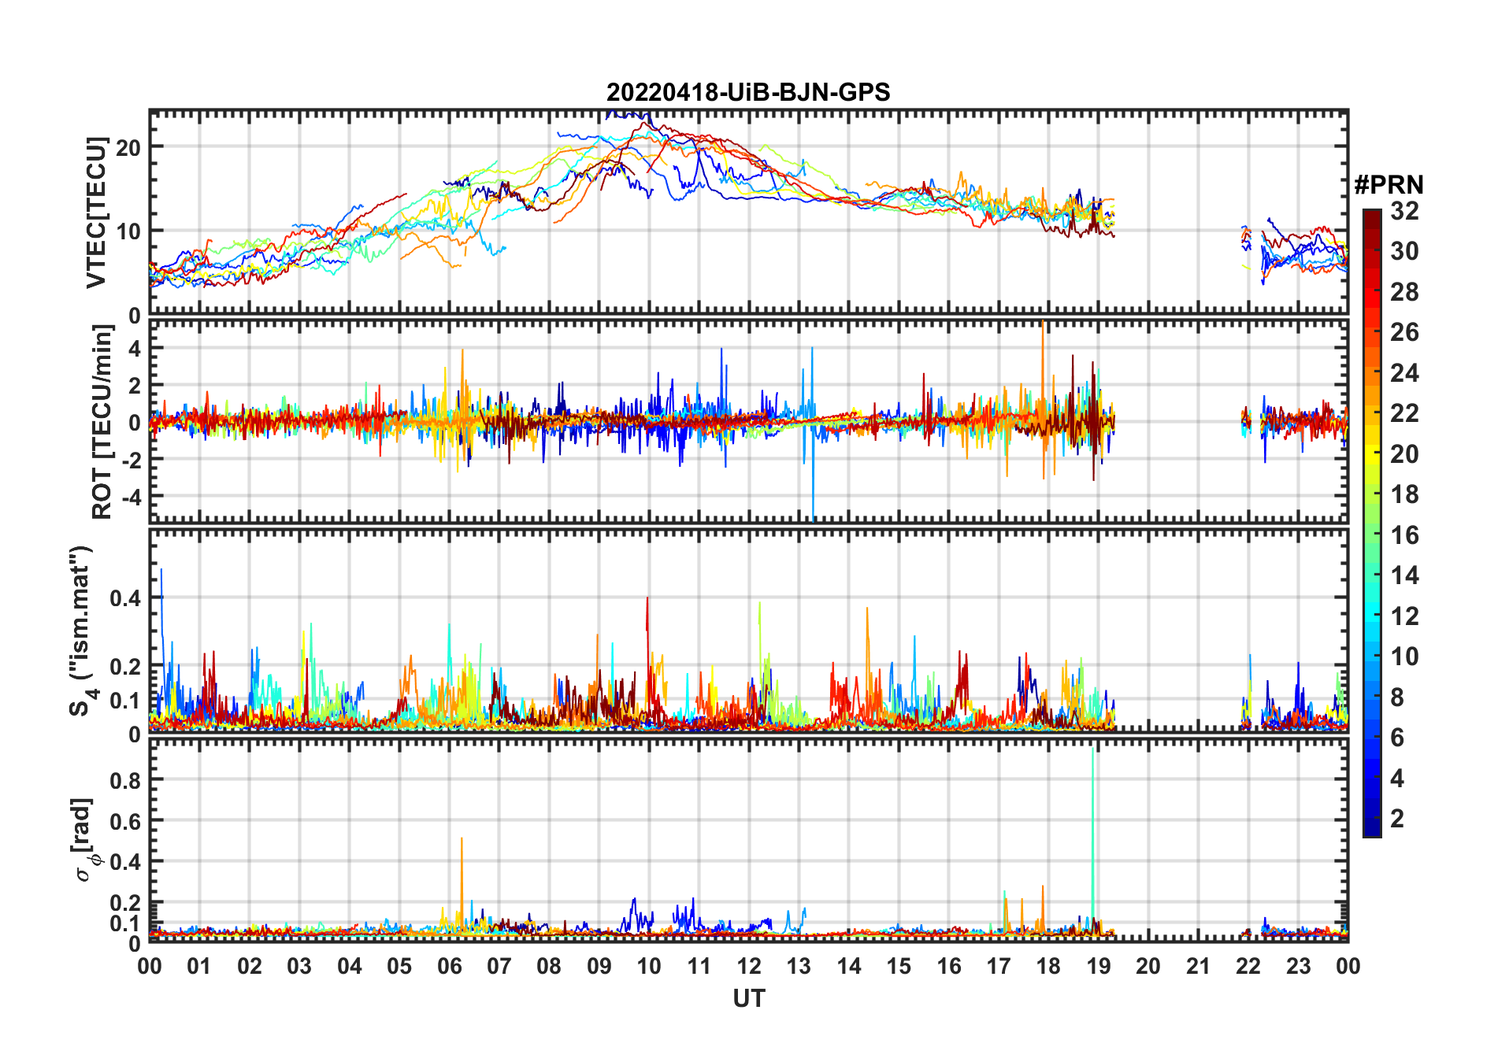The width and height of the screenshot is (1498, 1047).
Task: Click the "09" UT axis tick label
Action: (x=599, y=966)
